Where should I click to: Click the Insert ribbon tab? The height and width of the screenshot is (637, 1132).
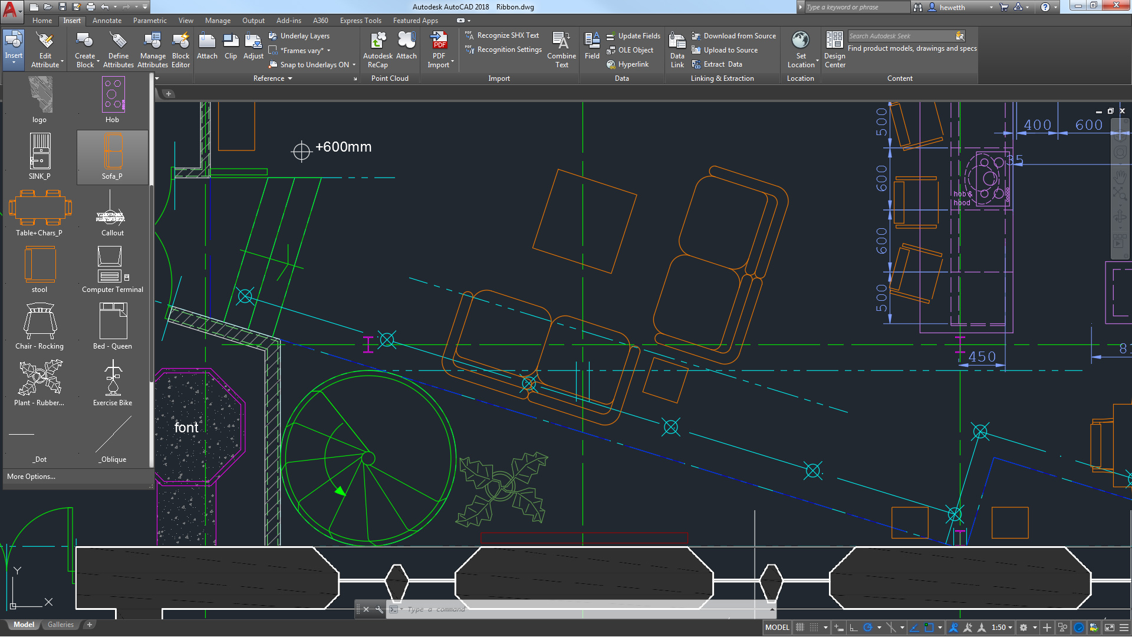point(71,20)
